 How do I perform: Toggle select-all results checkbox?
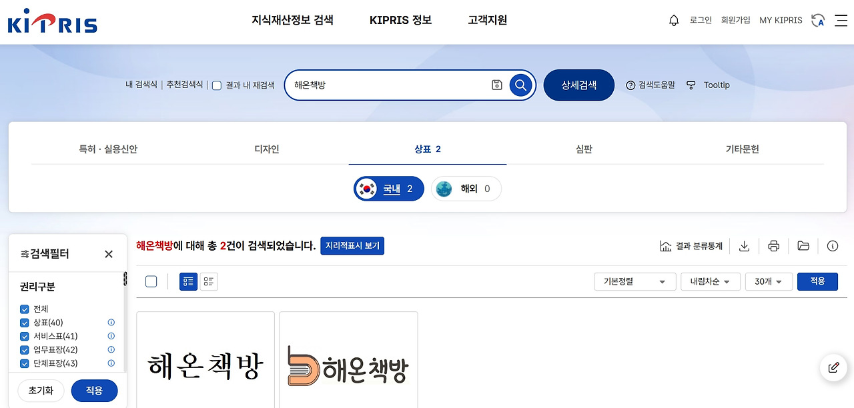151,281
